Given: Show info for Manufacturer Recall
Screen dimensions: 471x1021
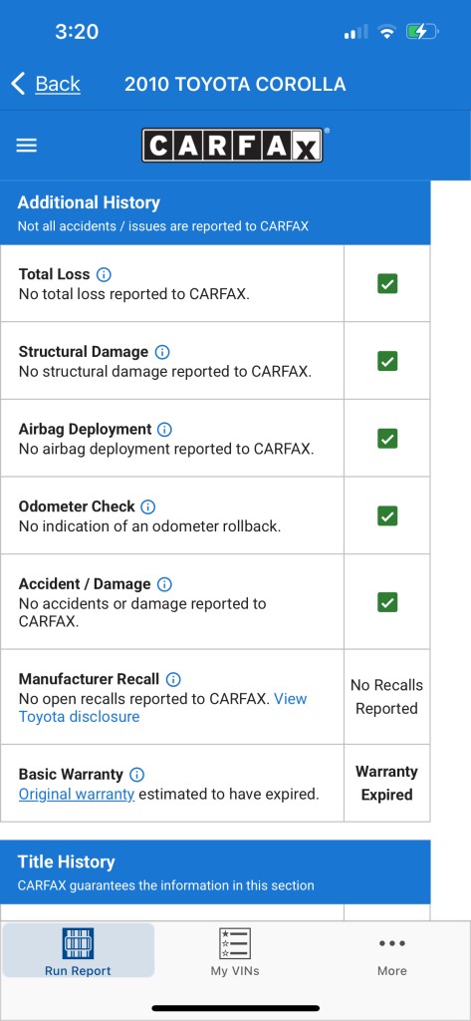Looking at the screenshot, I should pyautogui.click(x=173, y=679).
